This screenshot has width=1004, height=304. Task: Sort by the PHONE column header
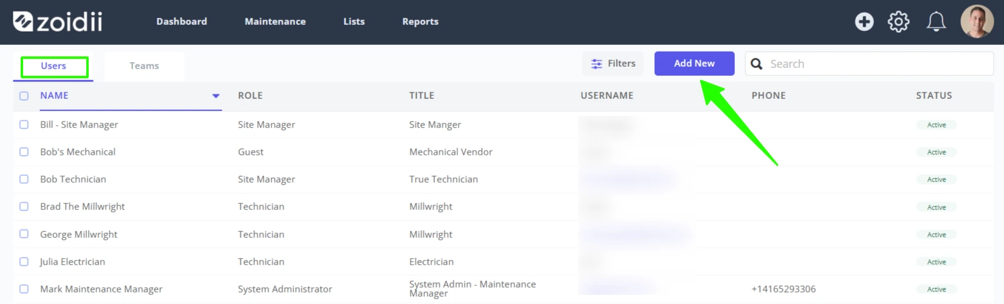[x=768, y=95]
